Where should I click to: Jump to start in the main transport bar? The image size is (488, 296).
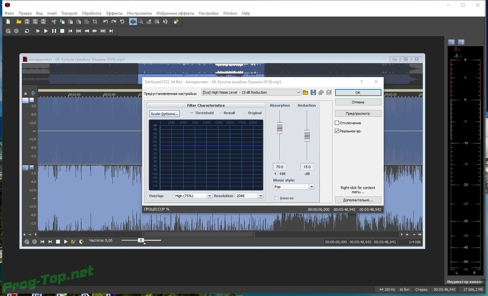click(70, 31)
